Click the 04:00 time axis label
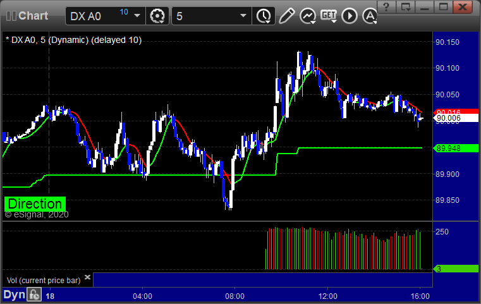This screenshot has width=481, height=304. pyautogui.click(x=142, y=296)
